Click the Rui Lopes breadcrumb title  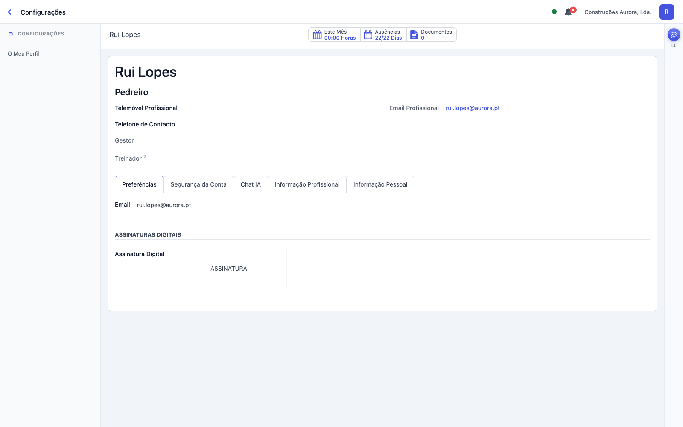pyautogui.click(x=125, y=35)
